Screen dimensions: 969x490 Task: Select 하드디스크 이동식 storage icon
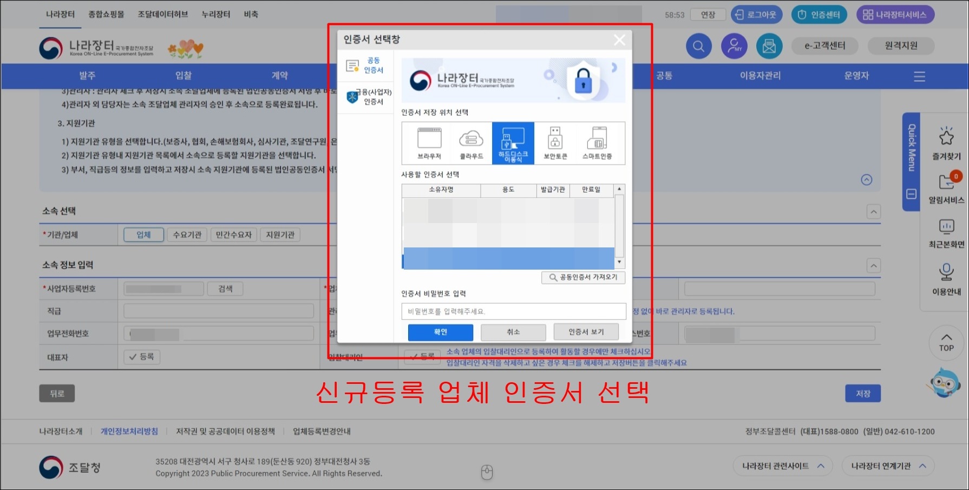(513, 143)
